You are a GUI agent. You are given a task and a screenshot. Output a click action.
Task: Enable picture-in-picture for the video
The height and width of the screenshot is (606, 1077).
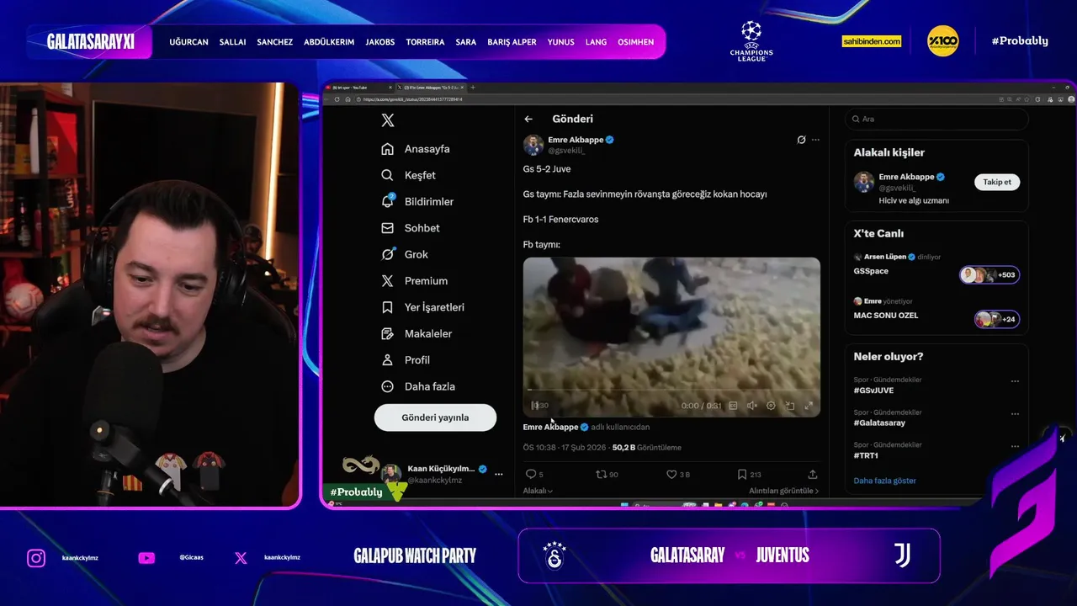789,406
